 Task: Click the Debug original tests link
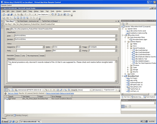pyautogui.click(x=67, y=93)
